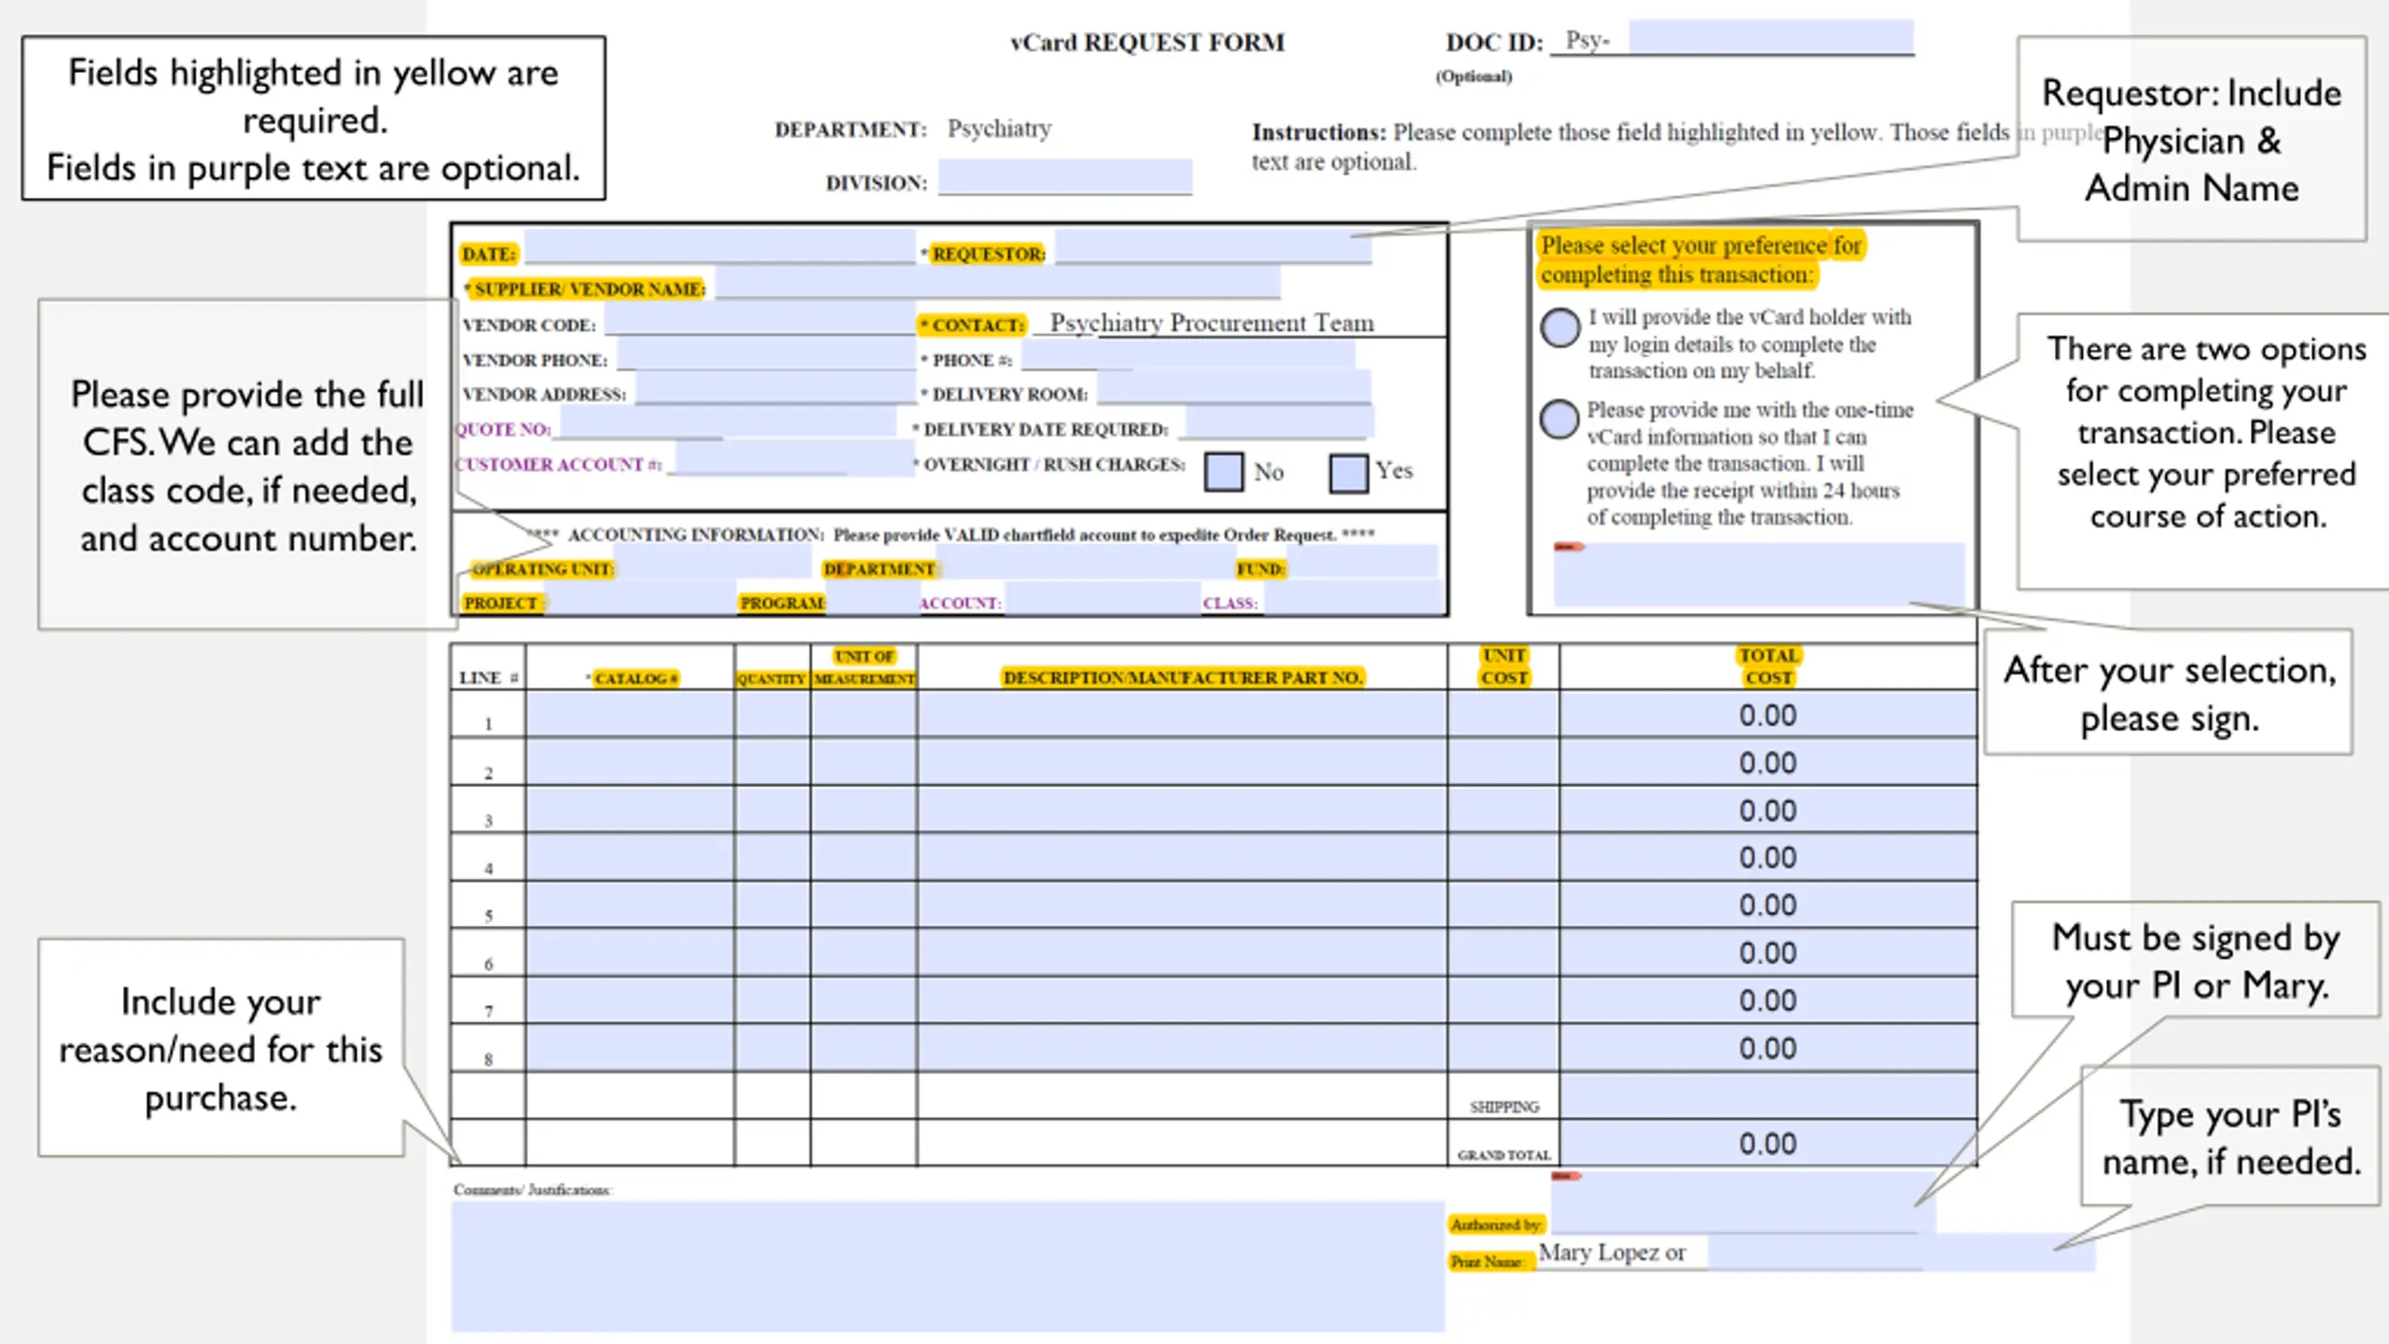Click the Description cell in line 7

pos(1182,1001)
